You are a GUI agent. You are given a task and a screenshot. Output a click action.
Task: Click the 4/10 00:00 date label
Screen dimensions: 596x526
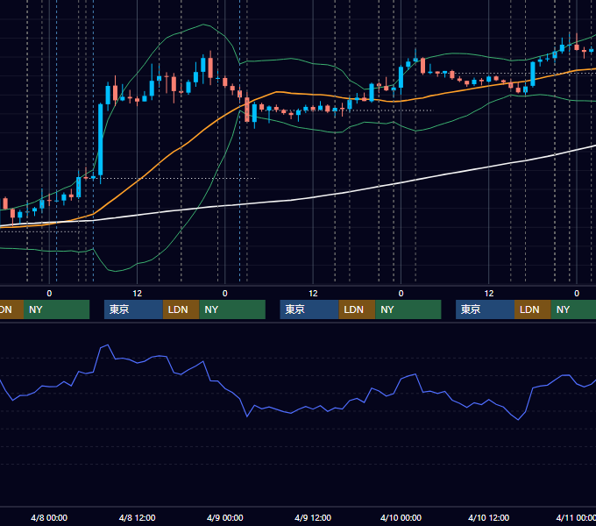401,517
